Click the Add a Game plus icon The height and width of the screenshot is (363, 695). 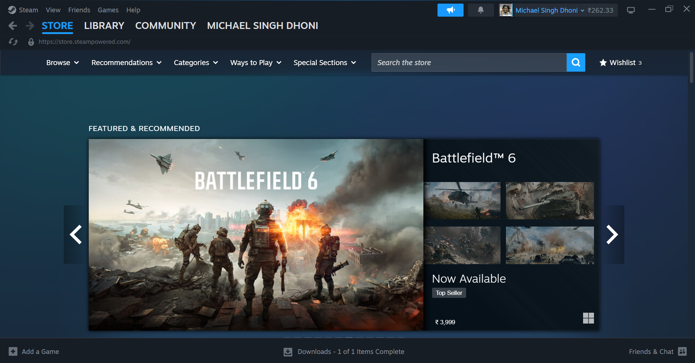coord(13,351)
